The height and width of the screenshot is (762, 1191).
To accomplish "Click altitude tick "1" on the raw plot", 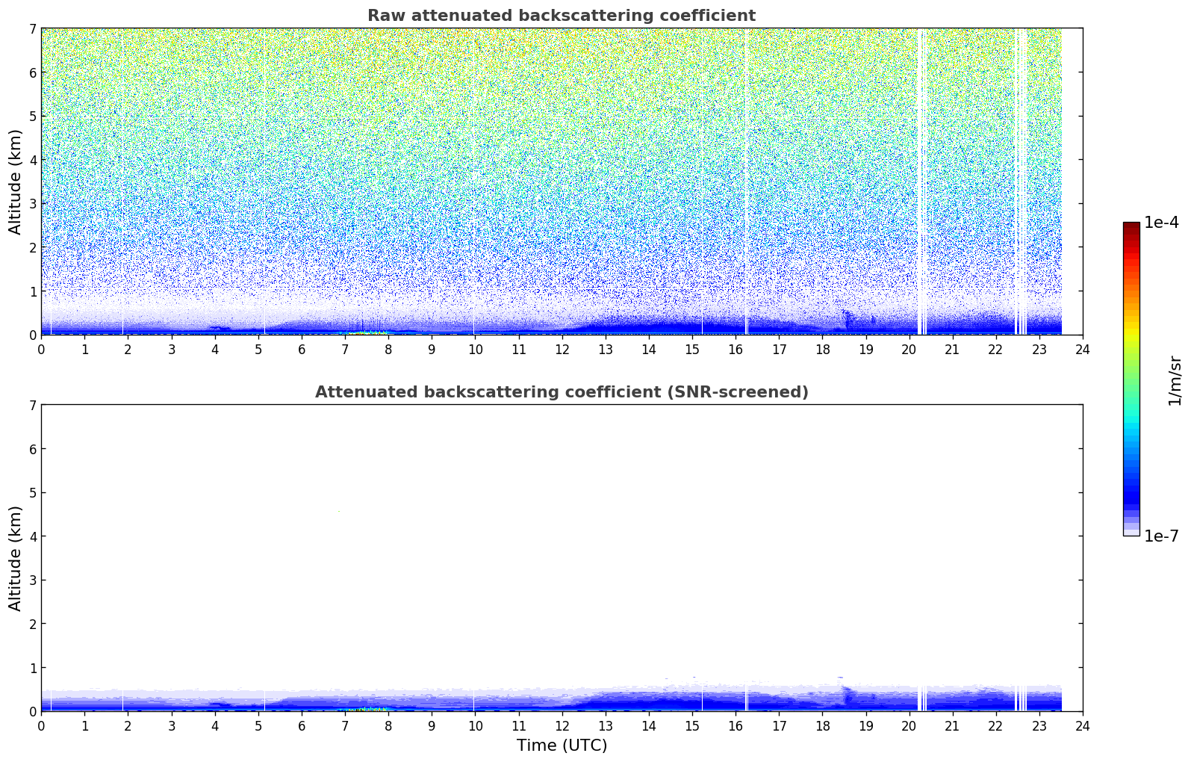I will pyautogui.click(x=32, y=291).
